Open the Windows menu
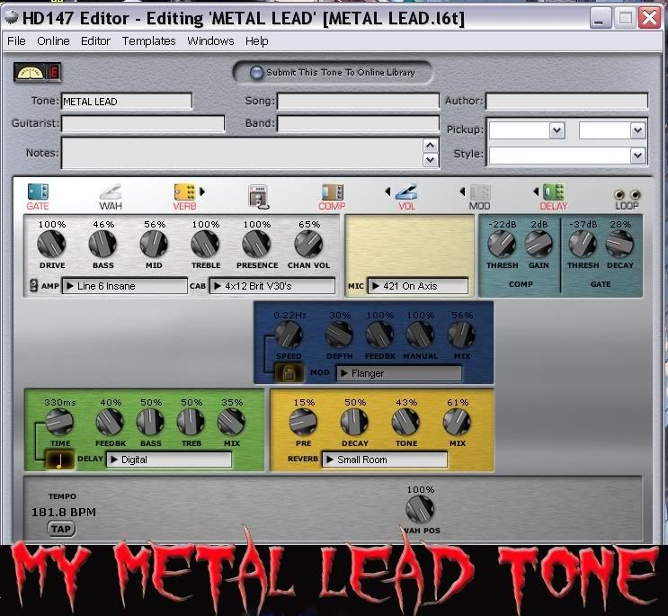 click(x=210, y=40)
